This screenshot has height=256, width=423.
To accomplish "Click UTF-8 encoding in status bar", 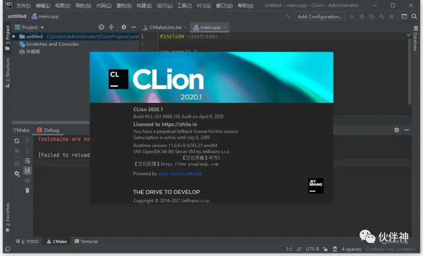I will (313, 249).
